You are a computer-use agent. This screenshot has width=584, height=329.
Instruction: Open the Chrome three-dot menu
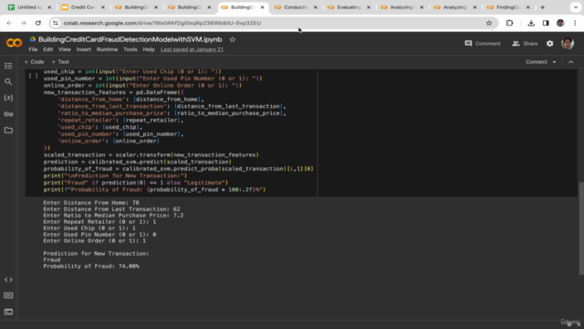(x=575, y=23)
